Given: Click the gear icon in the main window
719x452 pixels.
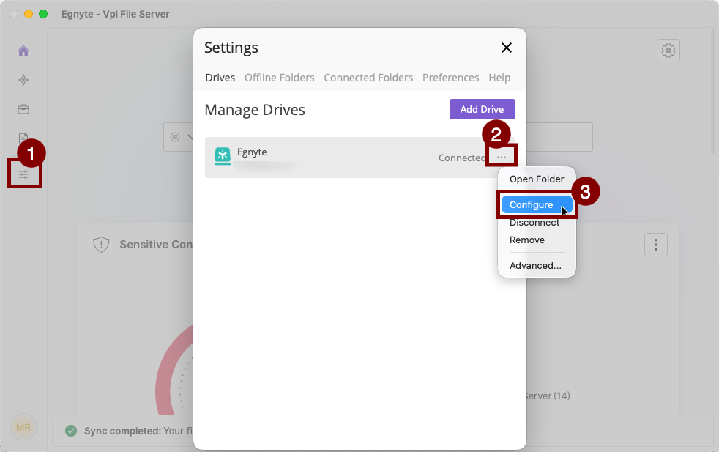Looking at the screenshot, I should 668,51.
